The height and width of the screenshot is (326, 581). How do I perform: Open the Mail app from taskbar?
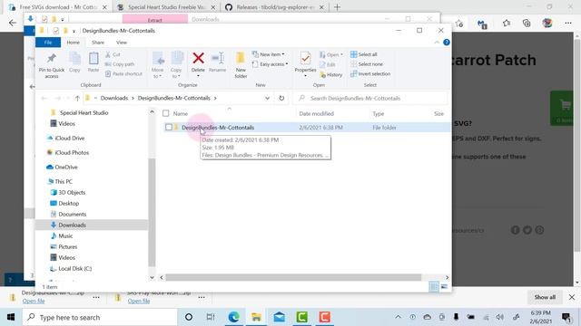(279, 317)
